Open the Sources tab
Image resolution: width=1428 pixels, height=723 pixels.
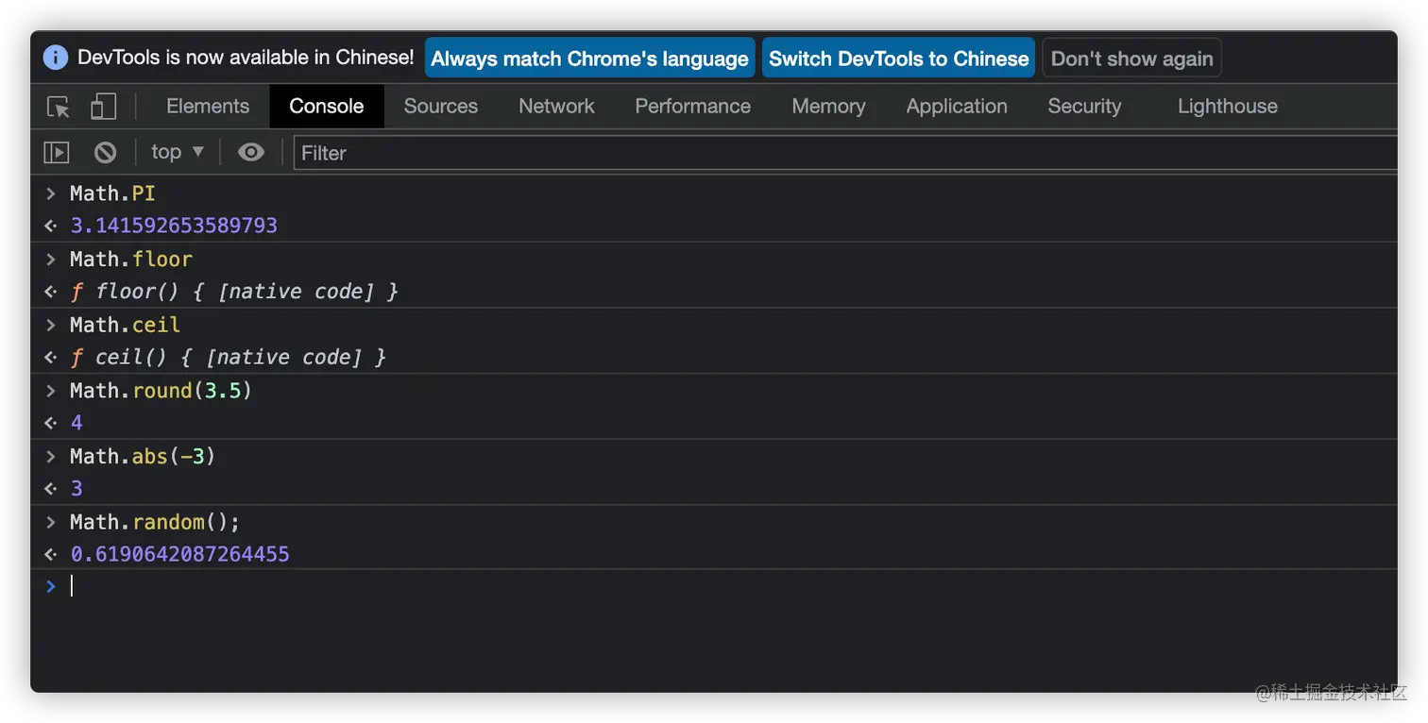tap(440, 107)
